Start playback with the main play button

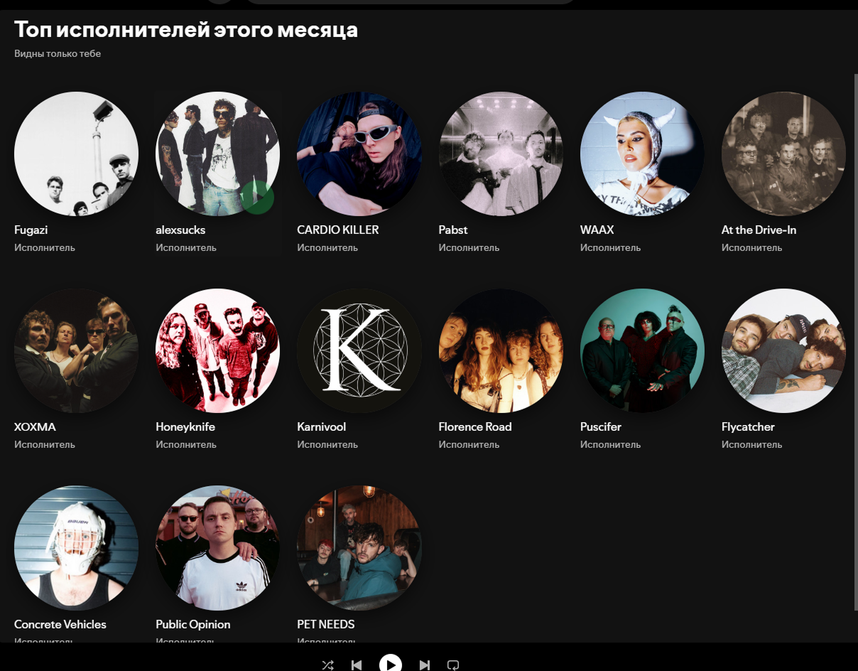391,665
